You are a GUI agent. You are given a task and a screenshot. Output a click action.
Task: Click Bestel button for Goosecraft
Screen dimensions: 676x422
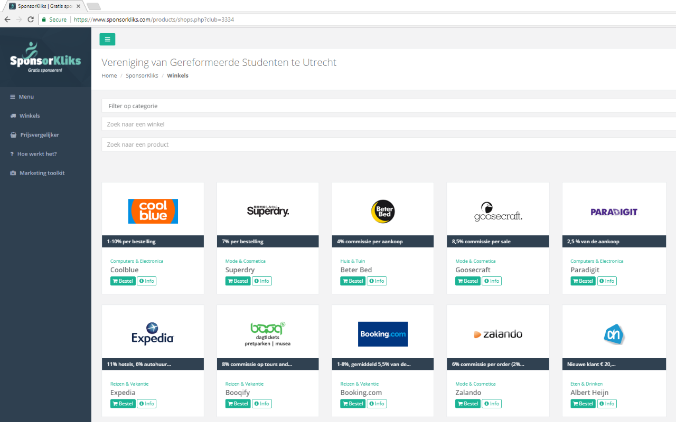coord(468,281)
